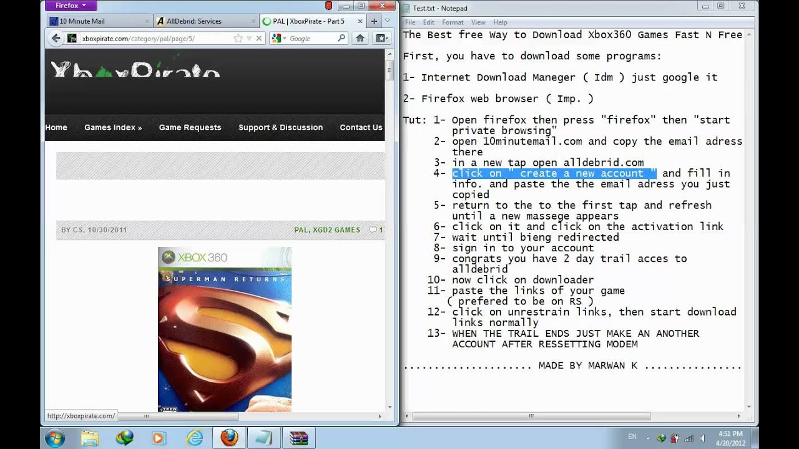This screenshot has width=799, height=449.
Task: Click Notepad horizontal scroll right arrow
Action: (739, 416)
